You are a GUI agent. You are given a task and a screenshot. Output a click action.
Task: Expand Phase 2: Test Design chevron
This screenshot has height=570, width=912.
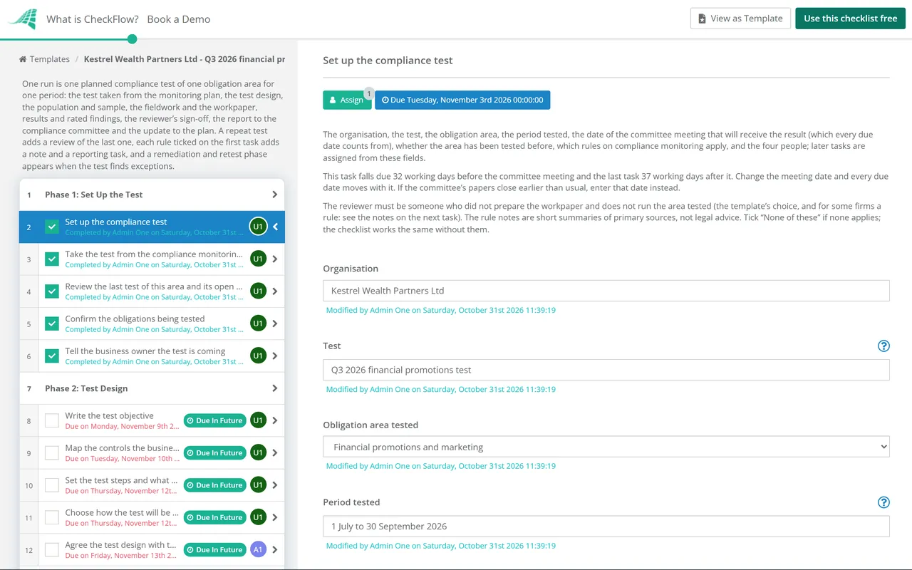coord(275,388)
